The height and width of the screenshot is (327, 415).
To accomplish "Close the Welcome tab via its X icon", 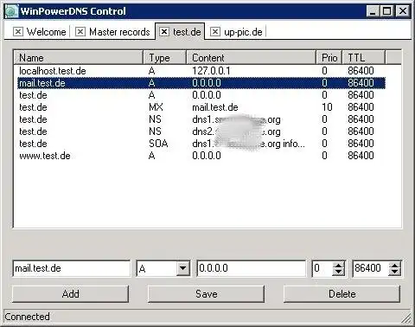I will coord(18,31).
